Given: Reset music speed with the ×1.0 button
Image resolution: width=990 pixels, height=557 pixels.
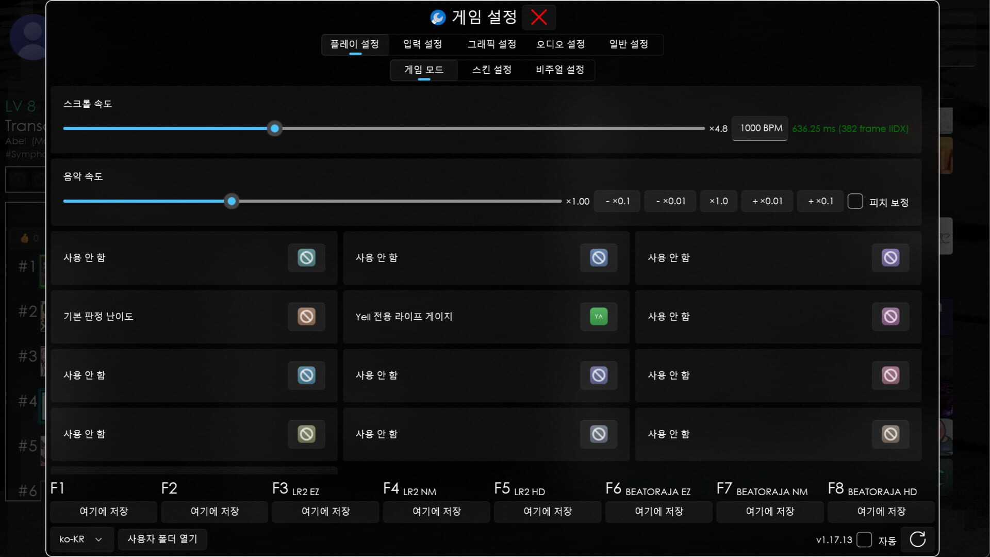Looking at the screenshot, I should (x=719, y=201).
